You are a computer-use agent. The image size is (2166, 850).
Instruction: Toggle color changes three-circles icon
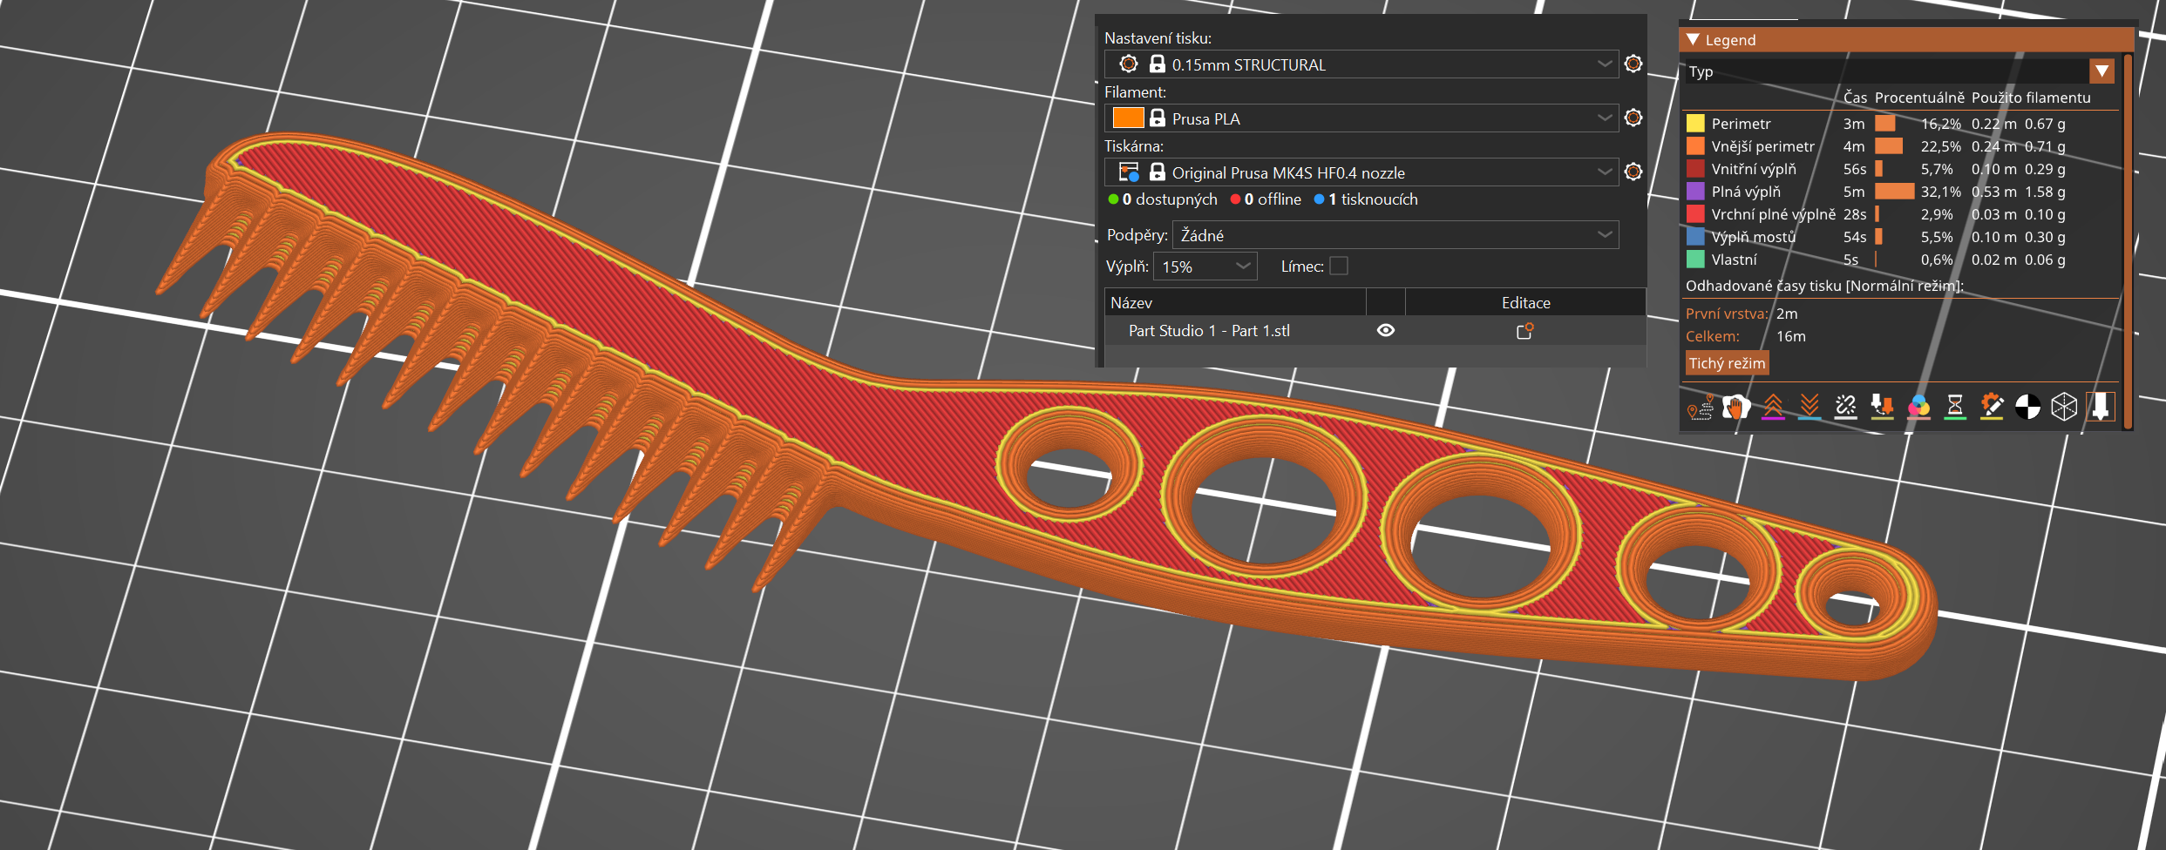tap(1918, 407)
